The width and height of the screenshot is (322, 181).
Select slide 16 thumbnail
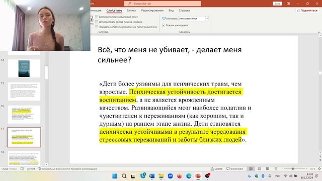coord(24,115)
